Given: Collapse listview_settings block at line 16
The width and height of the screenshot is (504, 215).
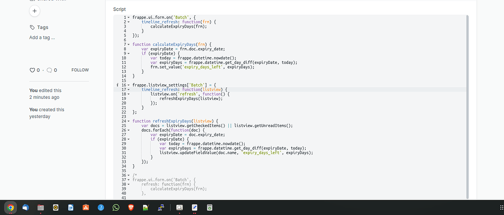Looking at the screenshot, I should 128,85.
